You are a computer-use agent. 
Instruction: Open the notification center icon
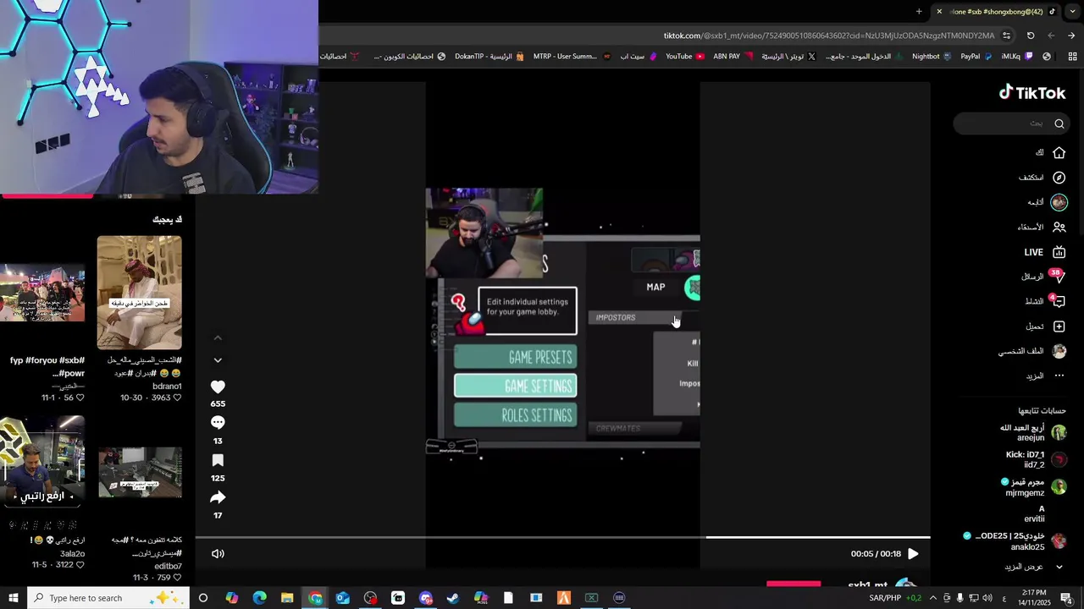pos(1066,598)
